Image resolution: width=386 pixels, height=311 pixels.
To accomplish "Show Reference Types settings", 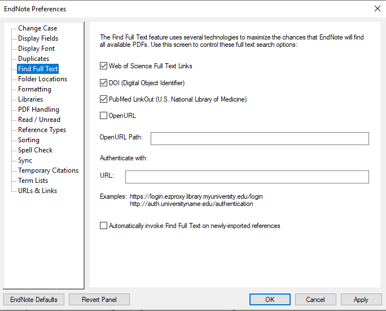I will coord(42,130).
